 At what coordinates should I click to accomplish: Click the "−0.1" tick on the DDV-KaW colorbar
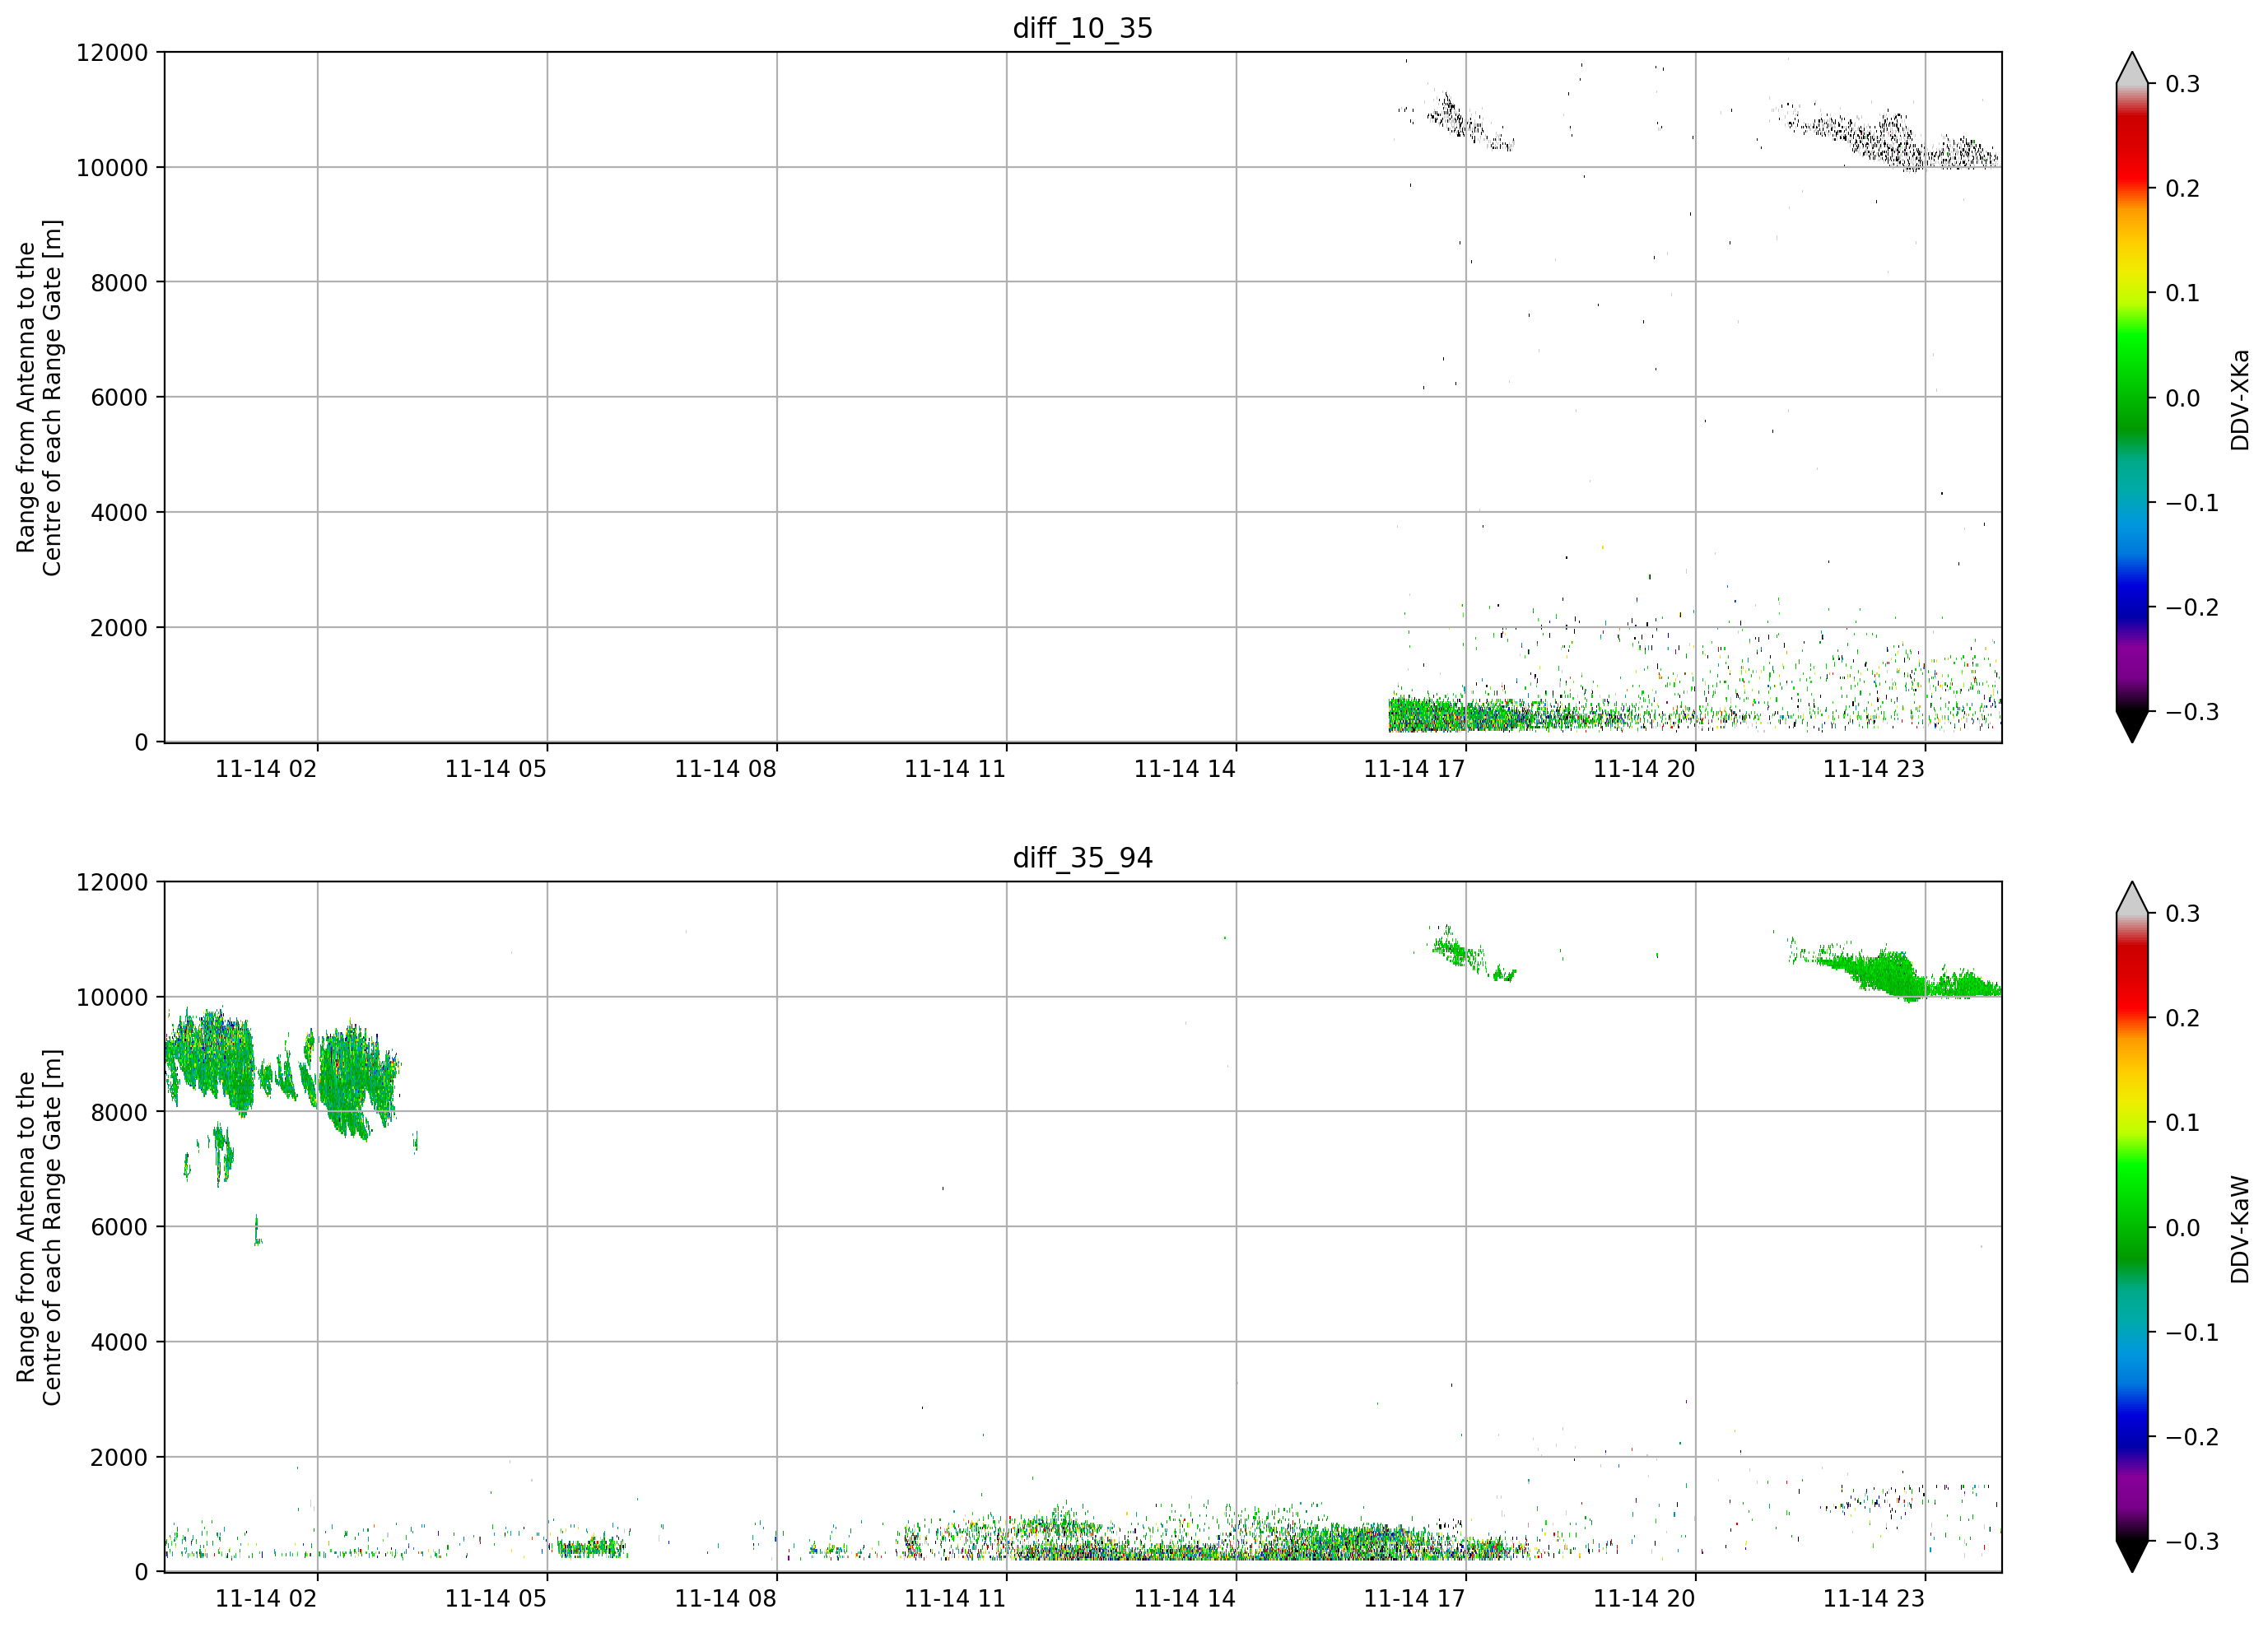(2192, 1333)
